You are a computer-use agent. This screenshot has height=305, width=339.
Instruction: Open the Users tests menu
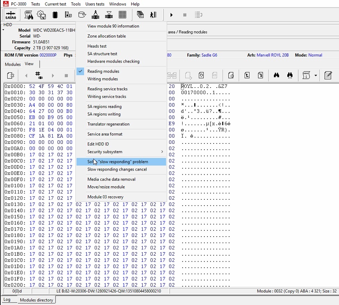tap(95, 4)
